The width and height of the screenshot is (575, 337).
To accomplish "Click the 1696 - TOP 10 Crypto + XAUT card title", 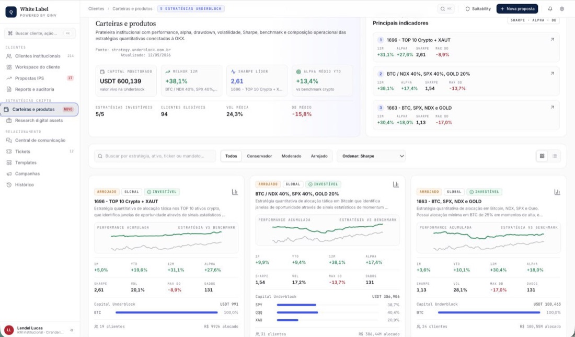I will pos(126,201).
